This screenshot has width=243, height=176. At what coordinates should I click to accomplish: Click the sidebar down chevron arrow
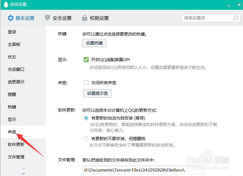(23, 173)
